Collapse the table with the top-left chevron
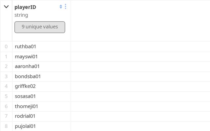210x131 pixels. click(6, 7)
